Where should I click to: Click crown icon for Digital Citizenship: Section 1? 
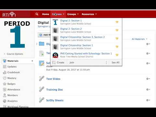tap(117, 46)
